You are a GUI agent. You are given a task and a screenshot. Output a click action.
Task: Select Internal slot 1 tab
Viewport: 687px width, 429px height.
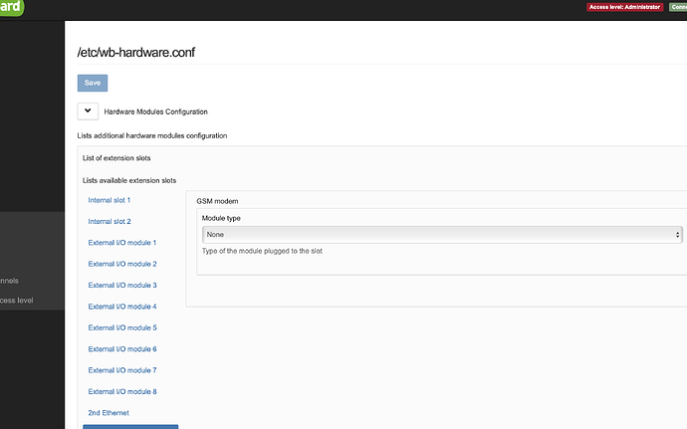click(110, 200)
